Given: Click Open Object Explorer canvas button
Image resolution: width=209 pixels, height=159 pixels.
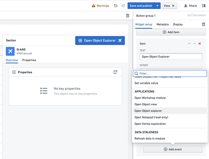Looking at the screenshot, I should coord(100,40).
